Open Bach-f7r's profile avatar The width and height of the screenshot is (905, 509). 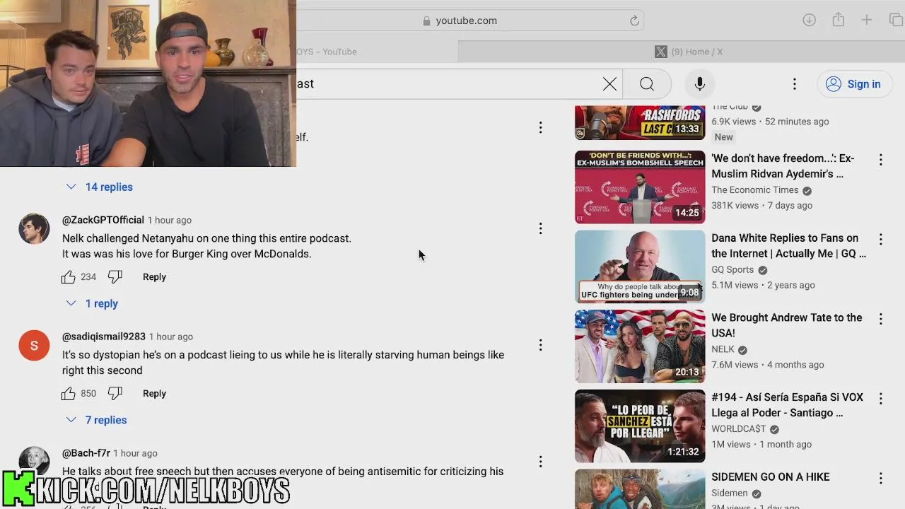(34, 460)
